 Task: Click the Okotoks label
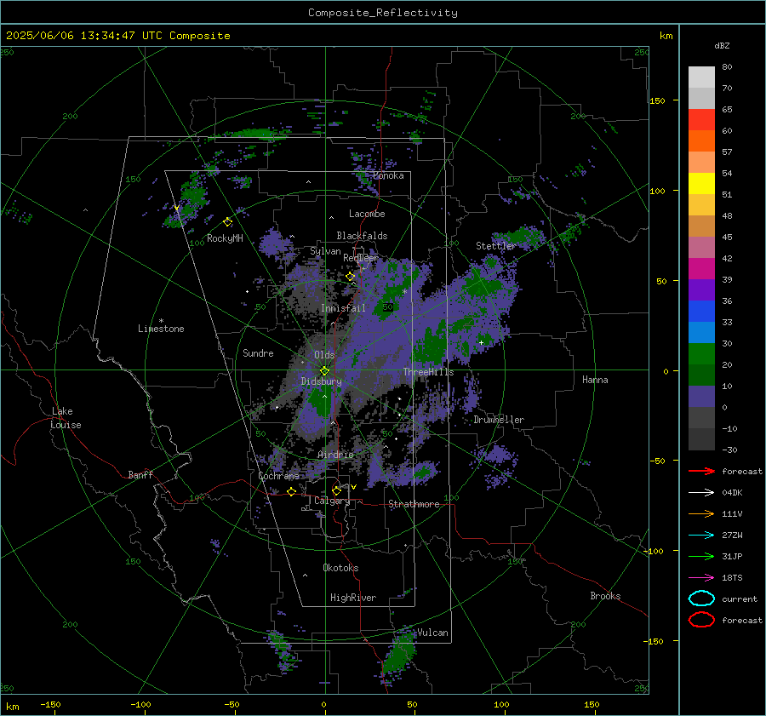point(340,568)
